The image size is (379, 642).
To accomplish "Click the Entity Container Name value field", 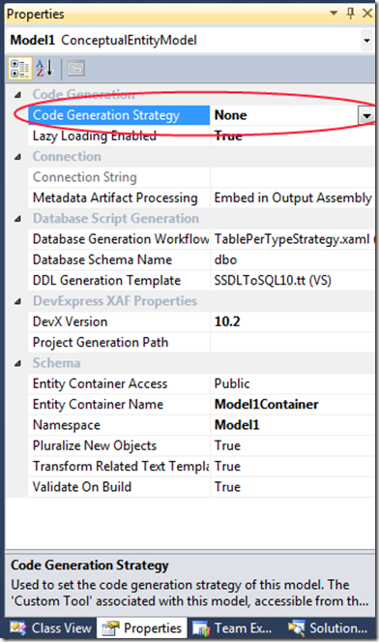I will [x=293, y=405].
